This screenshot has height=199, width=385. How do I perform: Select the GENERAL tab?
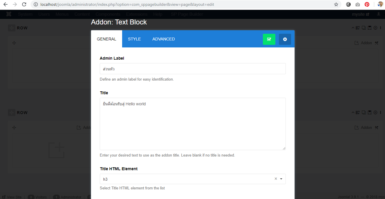coord(106,39)
